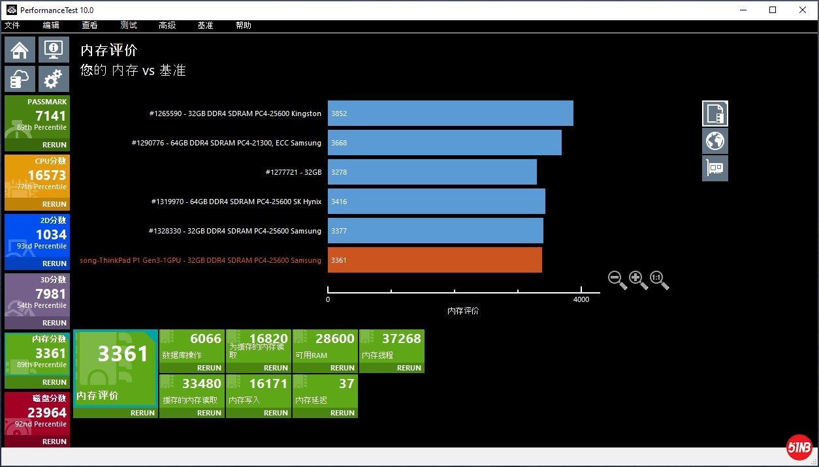
Task: Rerun the 内存分数 sidebar test
Action: point(54,382)
